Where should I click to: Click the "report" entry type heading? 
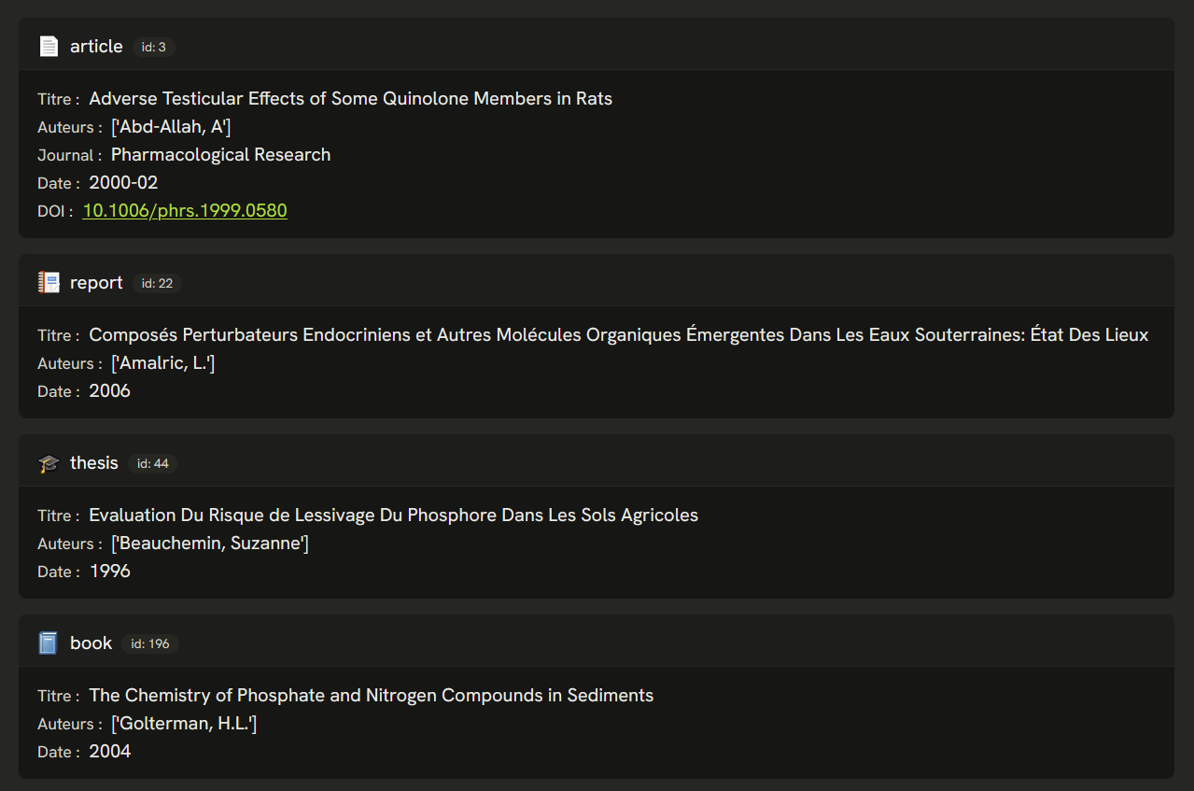tap(96, 282)
